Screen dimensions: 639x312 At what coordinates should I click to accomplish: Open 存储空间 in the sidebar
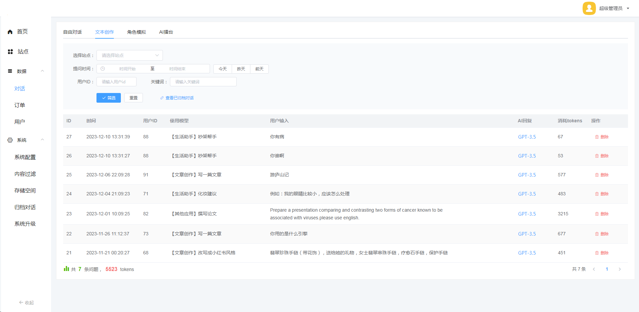pos(25,191)
